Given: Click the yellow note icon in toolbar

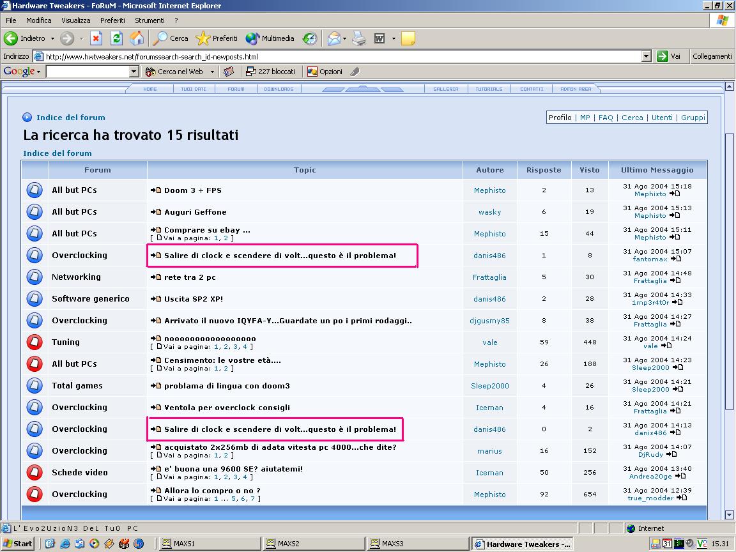Looking at the screenshot, I should 408,38.
